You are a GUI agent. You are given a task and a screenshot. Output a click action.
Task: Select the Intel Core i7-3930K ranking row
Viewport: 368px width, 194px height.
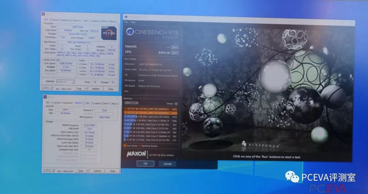click(x=151, y=121)
